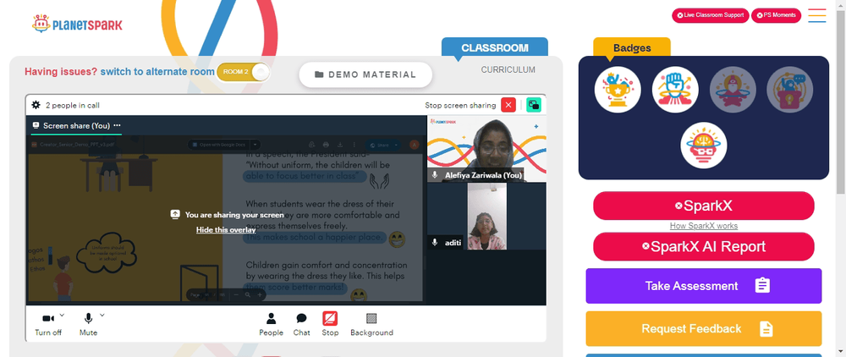Viewport: 846px width, 357px height.
Task: Click the print icon in shared PDF
Action: coord(326,145)
